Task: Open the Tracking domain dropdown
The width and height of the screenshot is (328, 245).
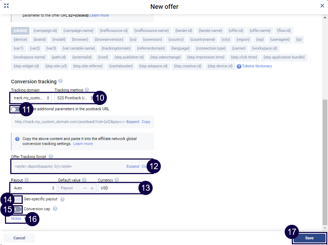Action: click(31, 98)
